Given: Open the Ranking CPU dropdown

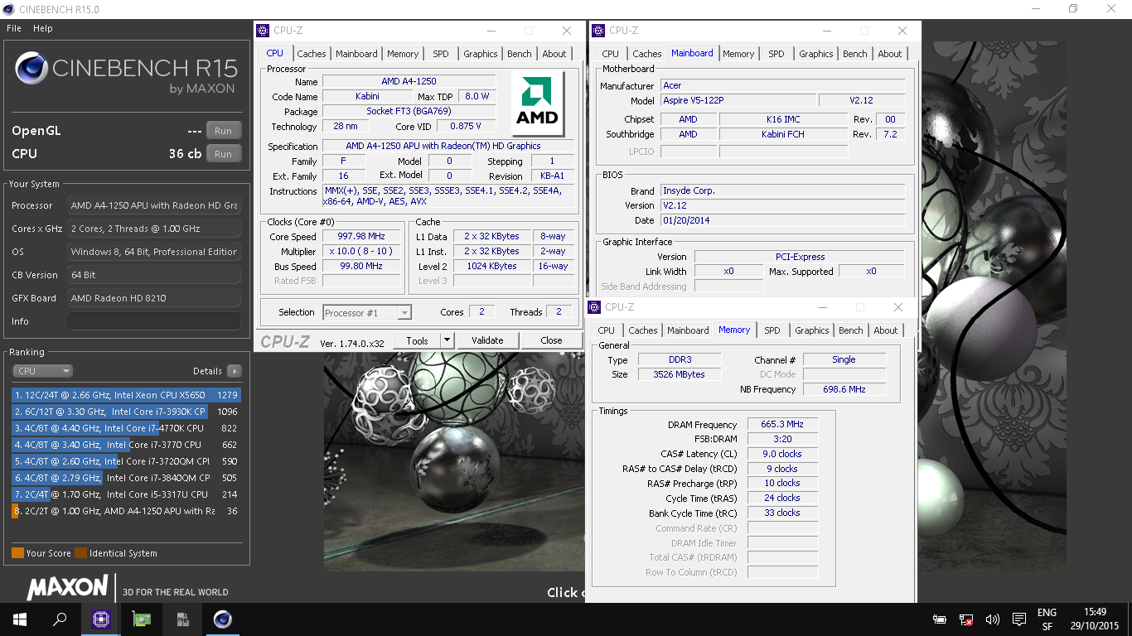Looking at the screenshot, I should [x=42, y=371].
